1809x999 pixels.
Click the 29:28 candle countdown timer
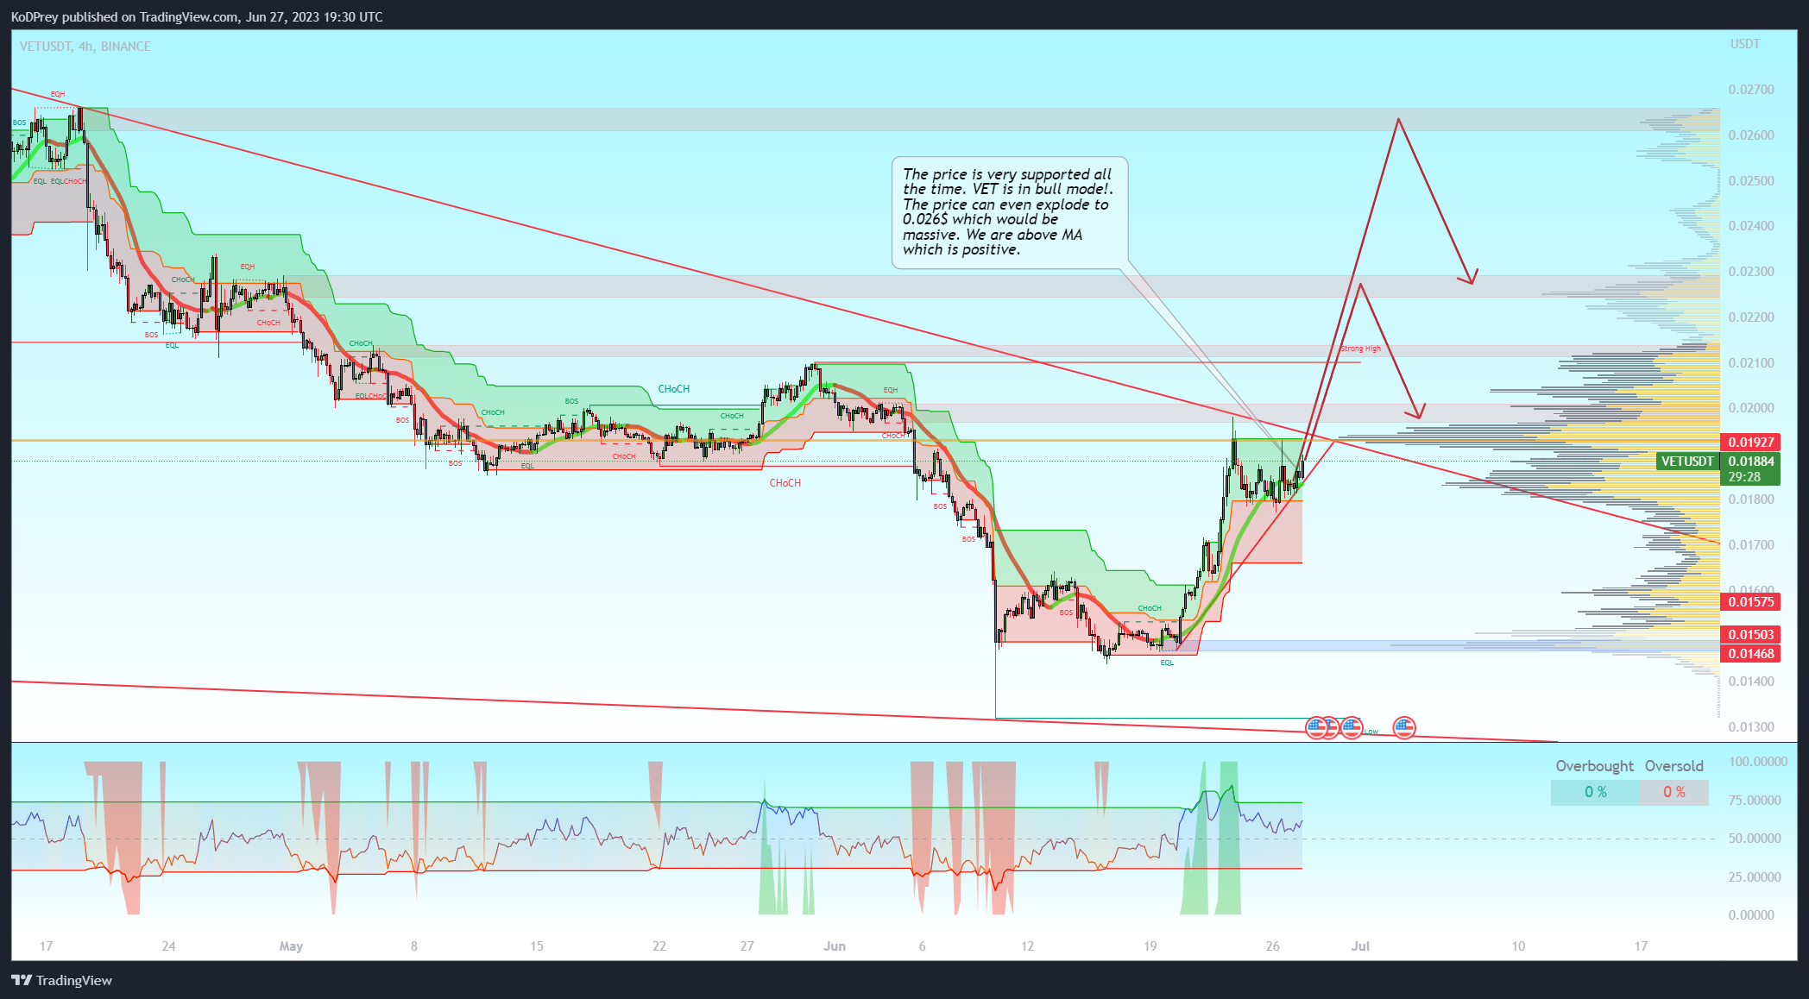1744,477
